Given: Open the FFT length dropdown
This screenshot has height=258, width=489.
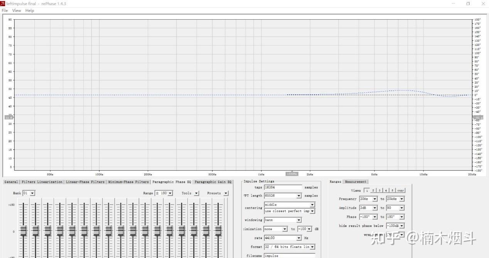Looking at the screenshot, I should [283, 196].
